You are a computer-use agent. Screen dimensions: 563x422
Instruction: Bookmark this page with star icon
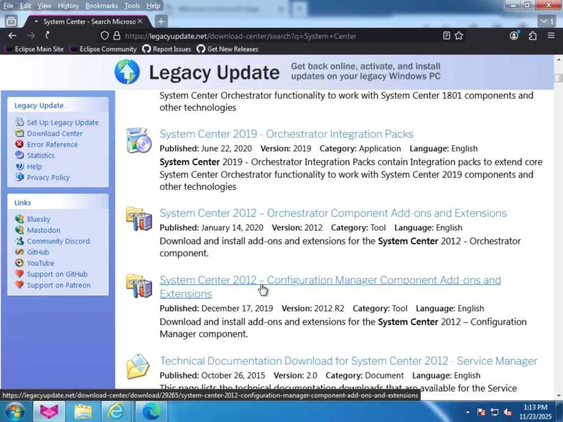[x=459, y=36]
